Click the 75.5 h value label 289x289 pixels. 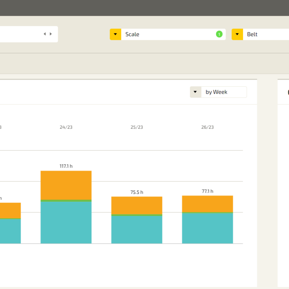[x=137, y=192]
